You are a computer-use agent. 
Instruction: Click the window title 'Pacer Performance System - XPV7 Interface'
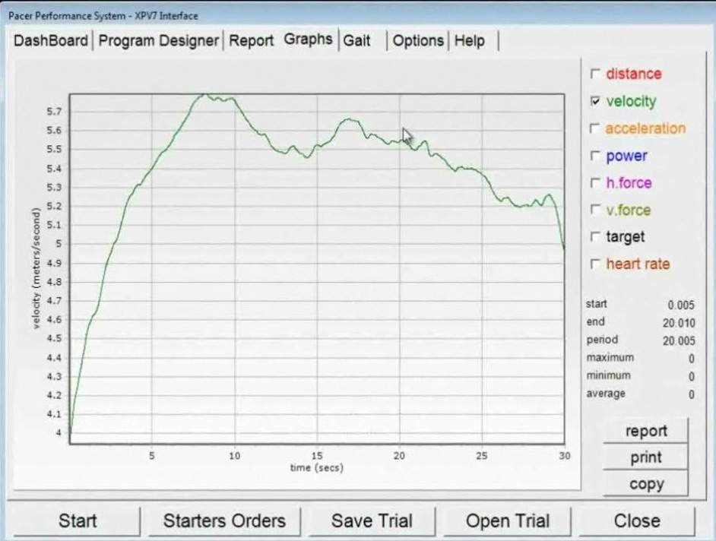(103, 16)
